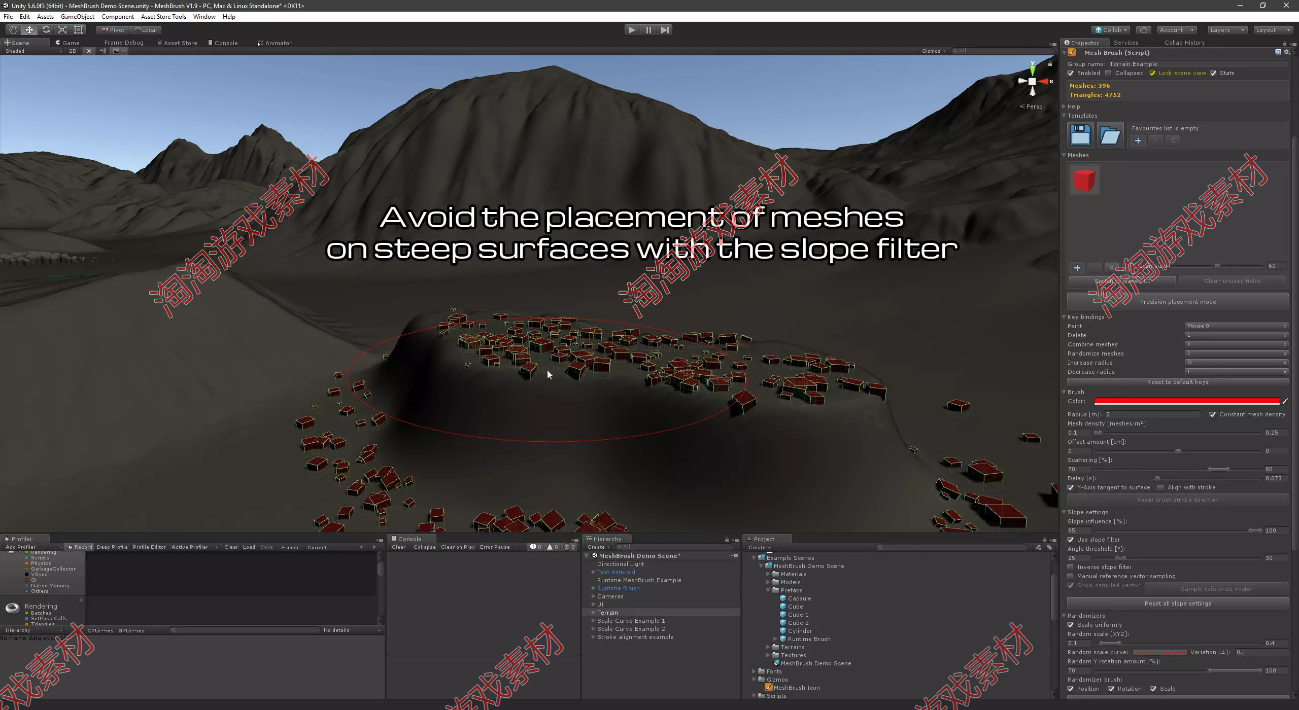This screenshot has width=1299, height=710.
Task: Expand the Terrain hierarchy item
Action: 593,613
